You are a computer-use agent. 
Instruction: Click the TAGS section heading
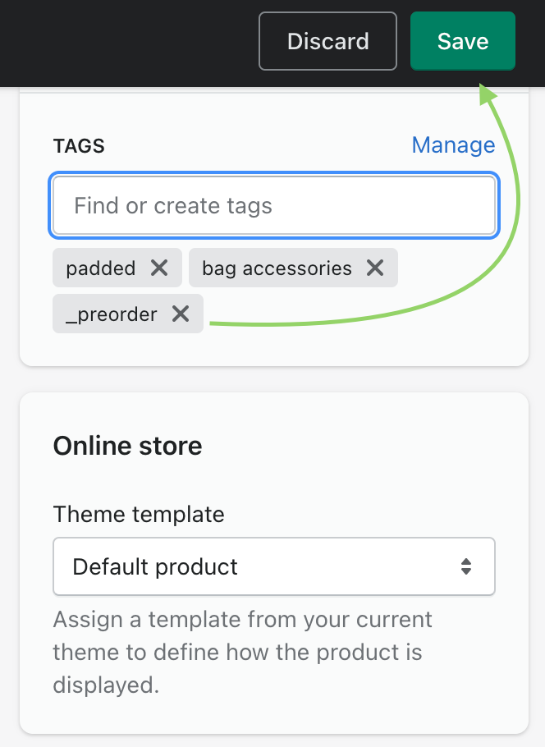(79, 146)
